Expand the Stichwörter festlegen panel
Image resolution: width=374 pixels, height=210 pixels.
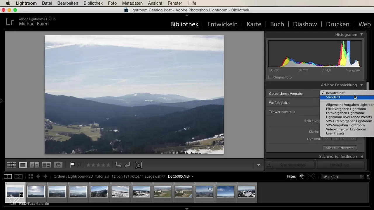(x=361, y=156)
